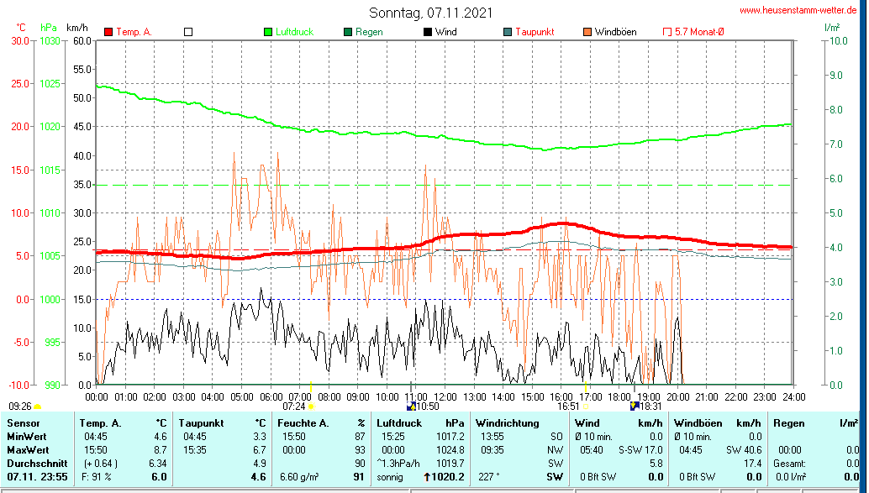Image resolution: width=869 pixels, height=493 pixels.
Task: Click the 12:00 time axis label
Action: (445, 397)
